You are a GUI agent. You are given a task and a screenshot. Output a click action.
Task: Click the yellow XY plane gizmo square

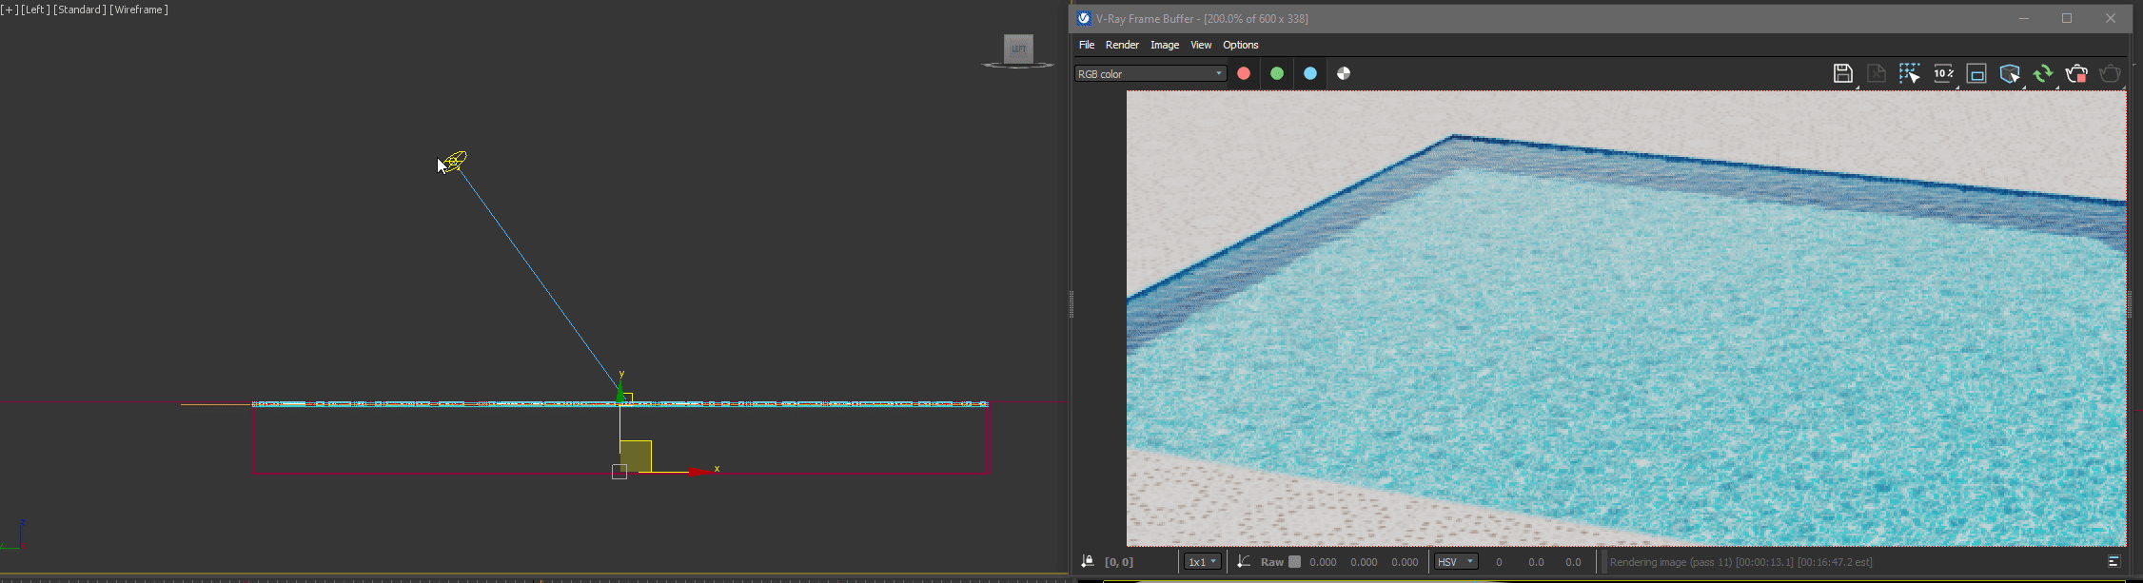click(x=636, y=456)
